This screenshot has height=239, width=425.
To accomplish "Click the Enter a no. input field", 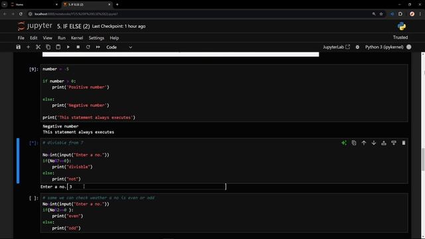I will [147, 187].
